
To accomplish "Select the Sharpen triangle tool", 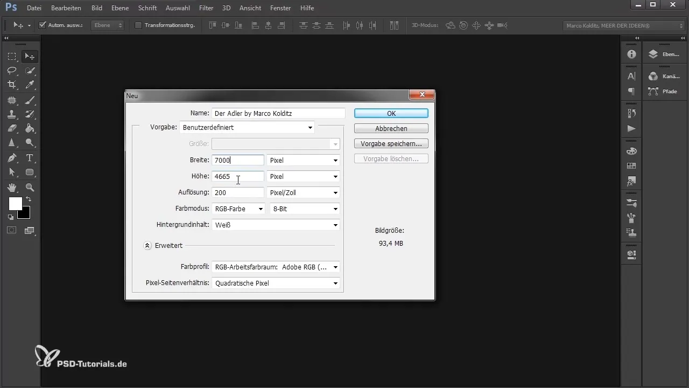I will 12,143.
